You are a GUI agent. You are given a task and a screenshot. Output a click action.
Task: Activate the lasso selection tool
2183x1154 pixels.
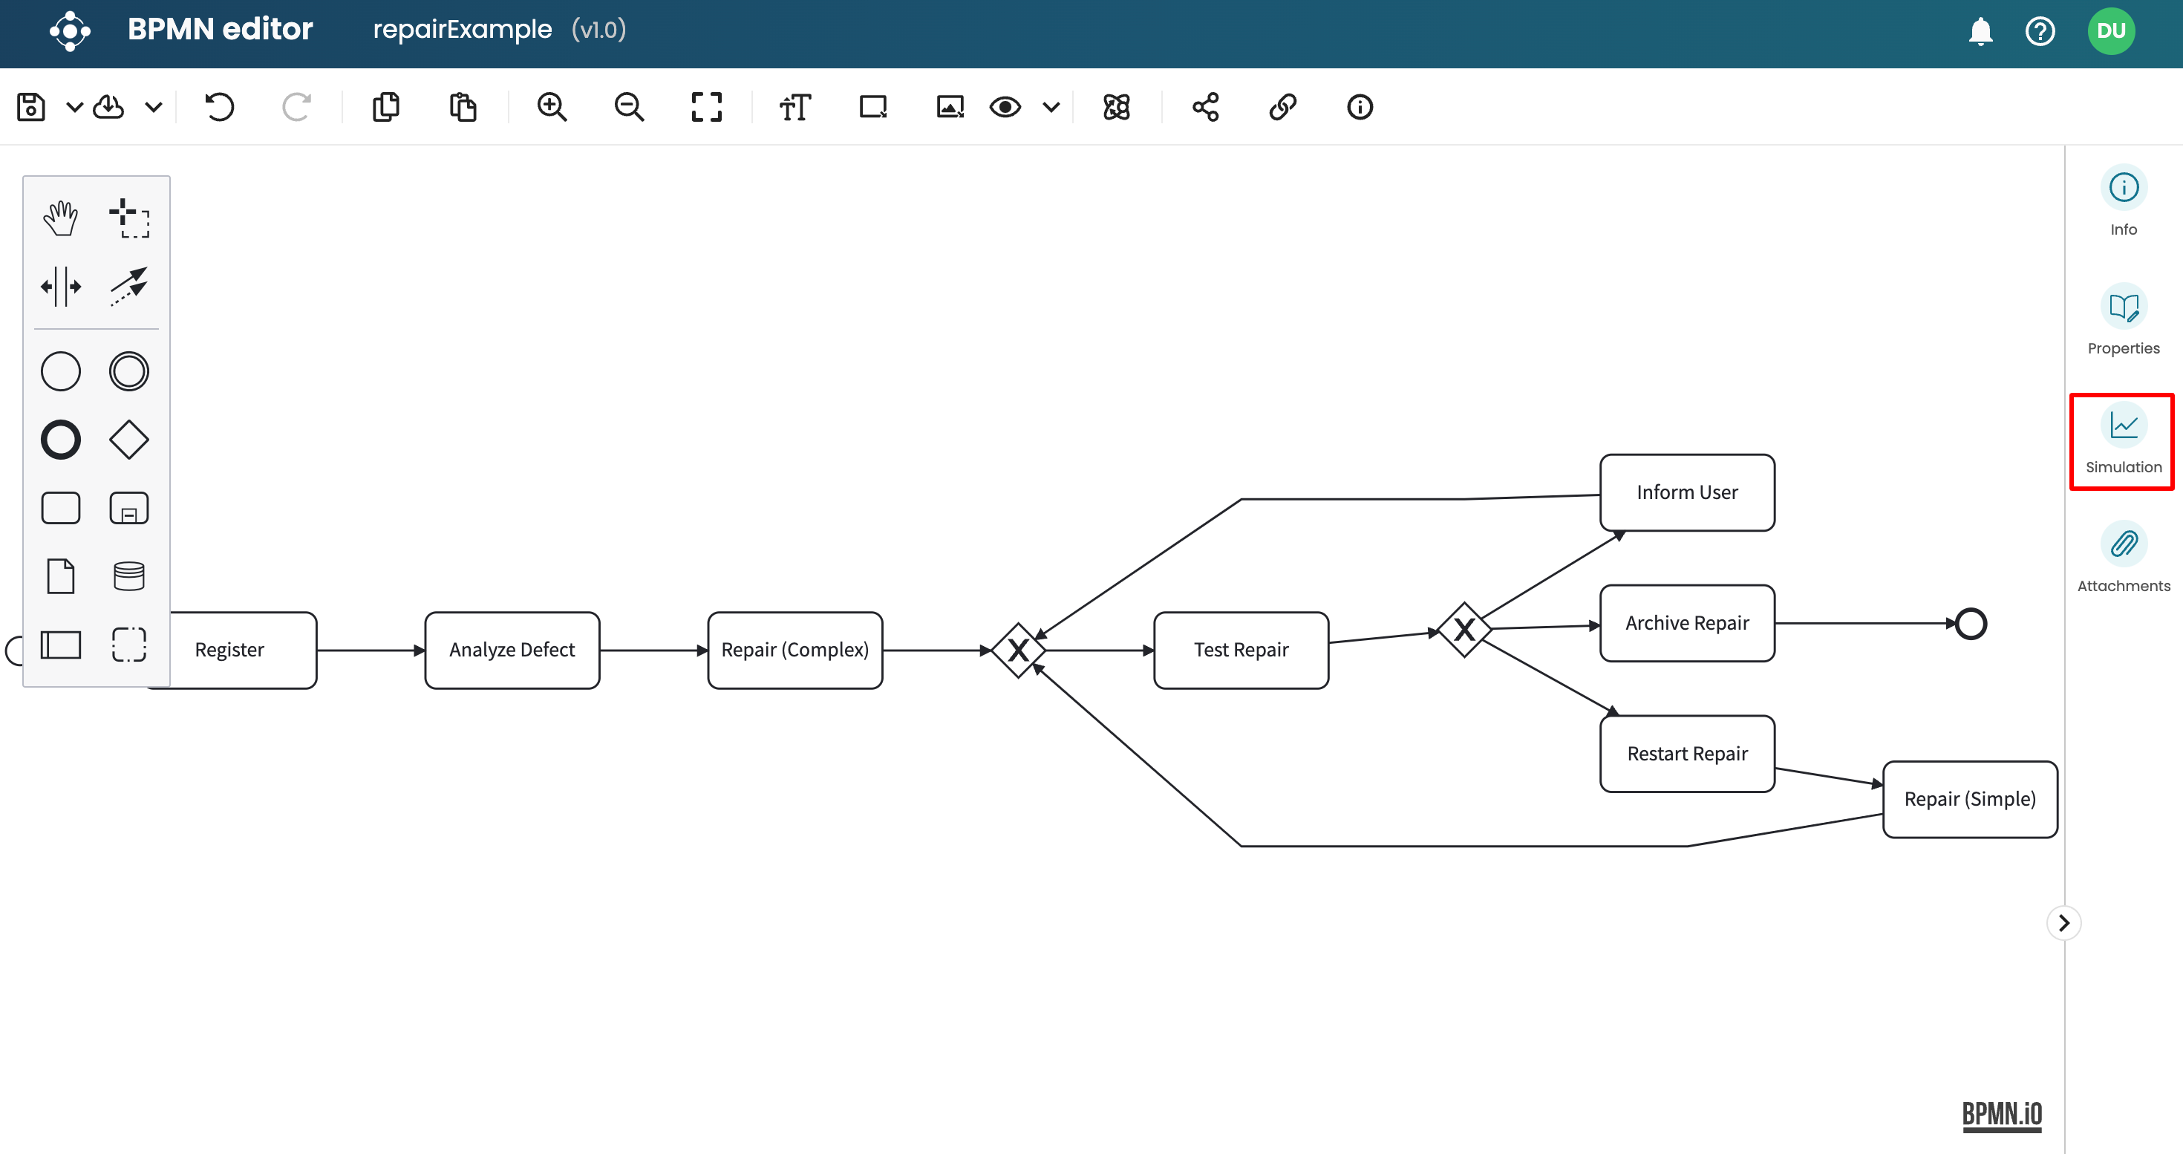[128, 218]
